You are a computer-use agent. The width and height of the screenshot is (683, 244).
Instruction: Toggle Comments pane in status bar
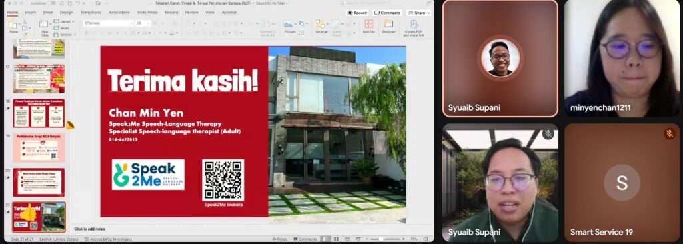click(x=305, y=239)
